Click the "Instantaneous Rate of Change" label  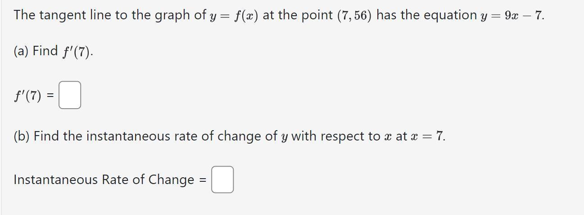[104, 180]
